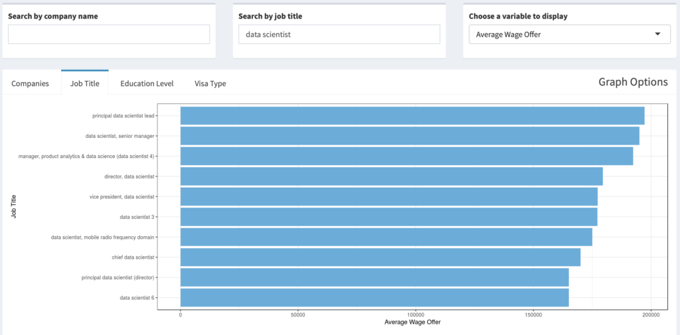Click the Average Wage Offer axis label
The height and width of the screenshot is (335, 680).
pos(412,322)
